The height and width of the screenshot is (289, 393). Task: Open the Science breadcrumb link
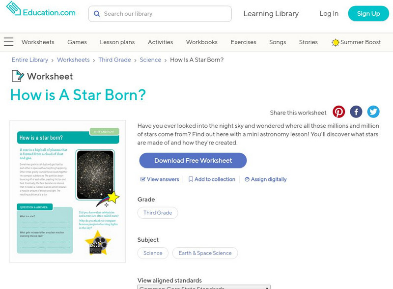[150, 59]
